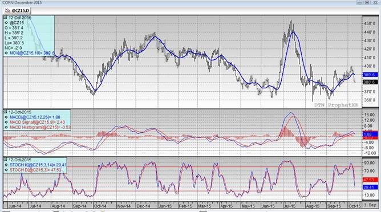Image resolution: width=381 pixels, height=212 pixels.
Task: Click the black 380' 6 last price tag
Action: pyautogui.click(x=370, y=82)
